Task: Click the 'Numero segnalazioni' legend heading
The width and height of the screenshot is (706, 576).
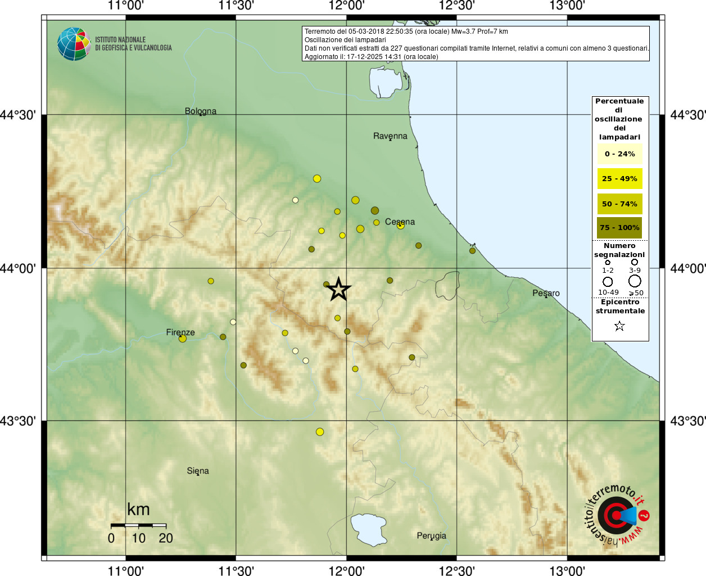Action: [x=619, y=250]
